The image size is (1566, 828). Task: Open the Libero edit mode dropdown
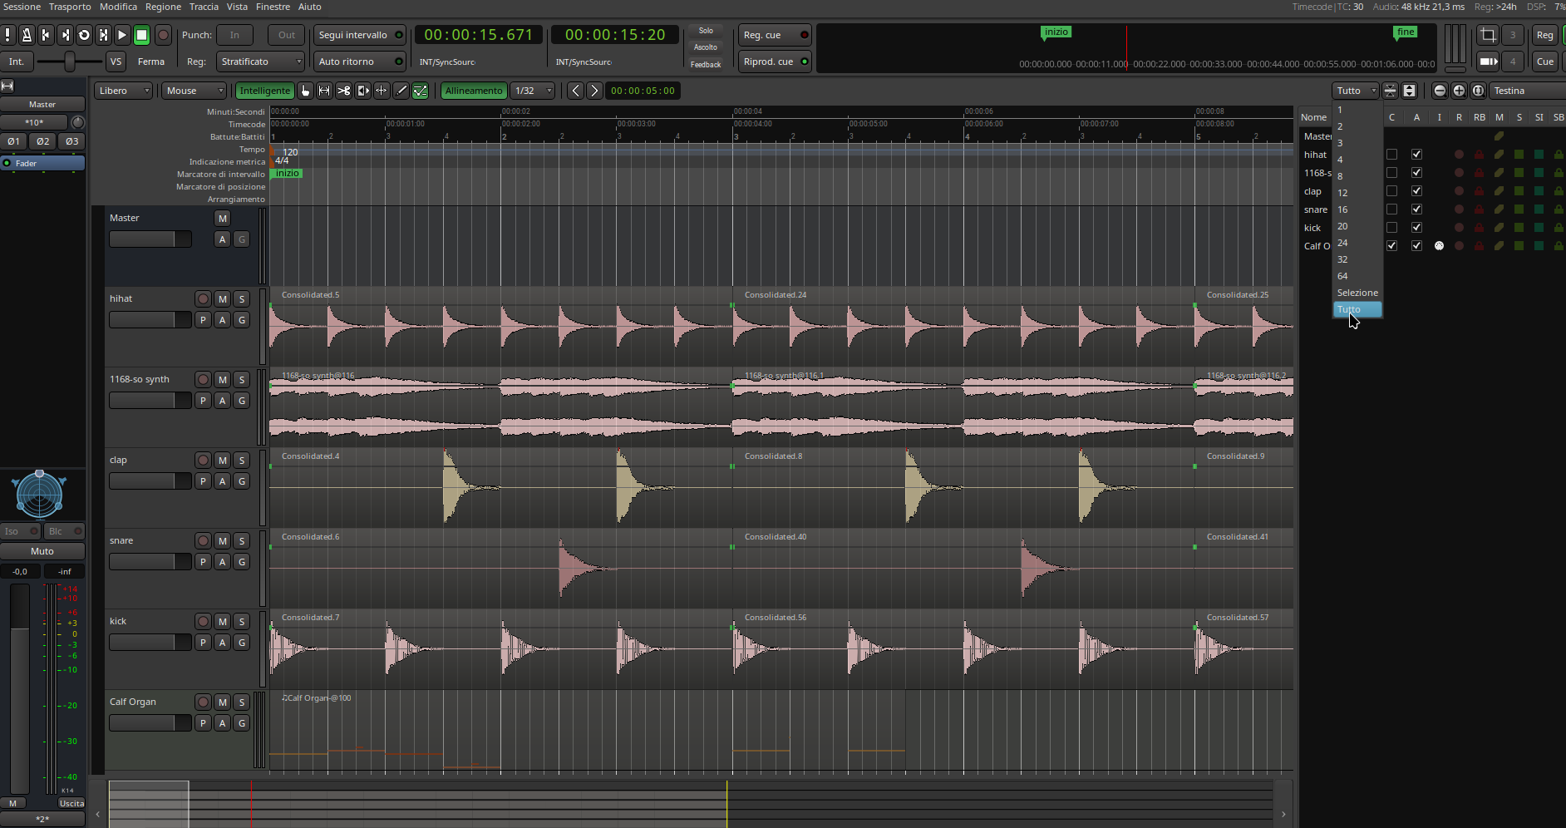click(x=123, y=91)
